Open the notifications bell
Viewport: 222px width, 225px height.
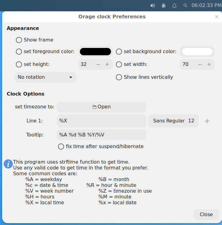[x=174, y=5]
